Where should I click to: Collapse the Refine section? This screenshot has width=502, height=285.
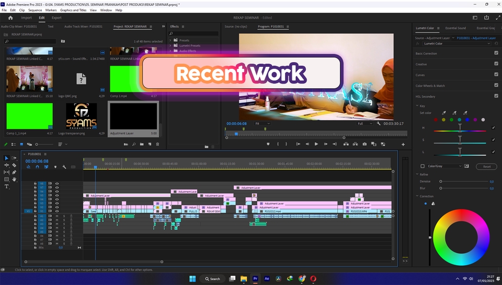[x=417, y=174]
